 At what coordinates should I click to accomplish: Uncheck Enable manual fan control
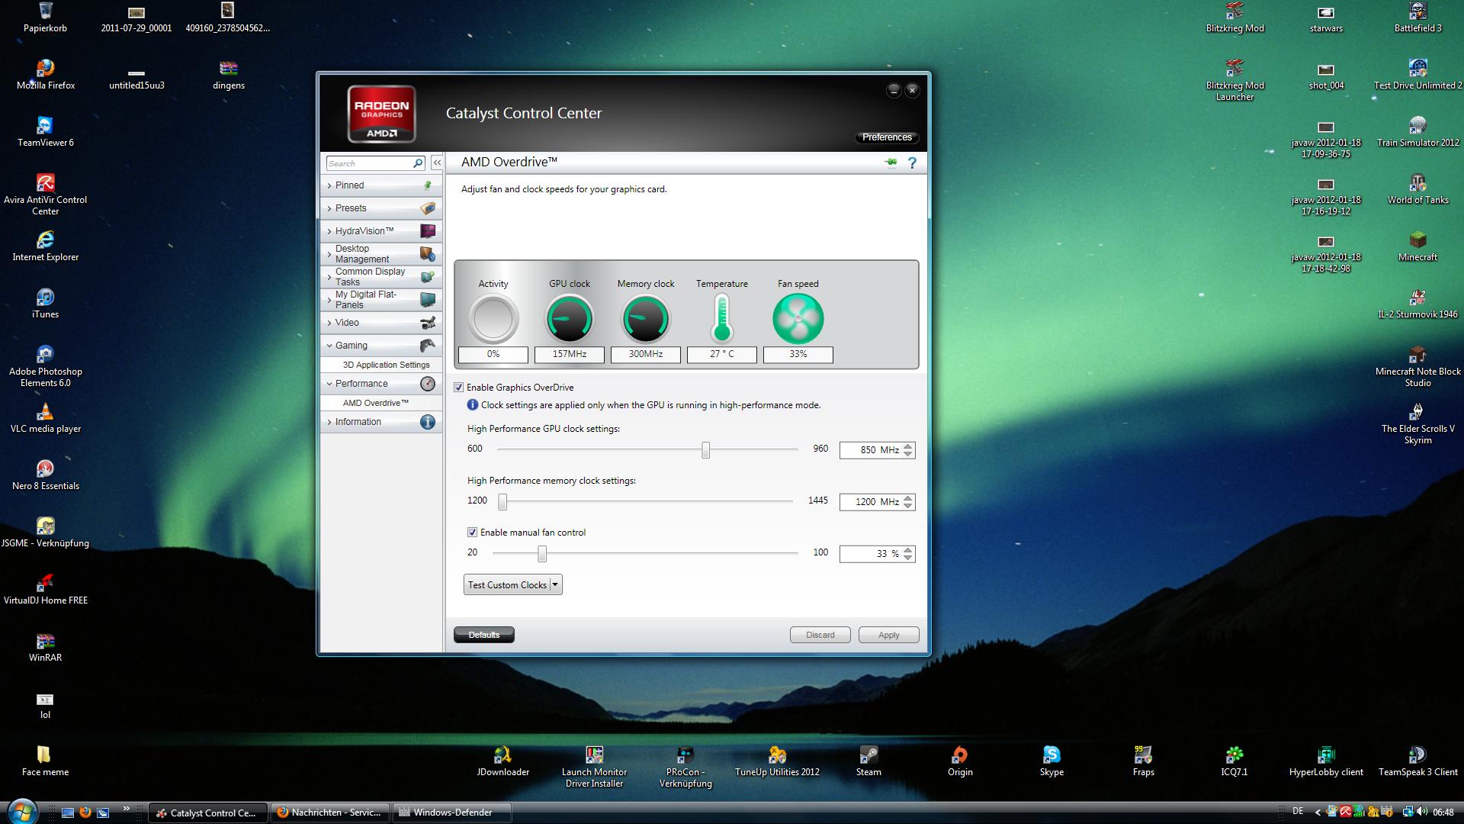point(472,533)
